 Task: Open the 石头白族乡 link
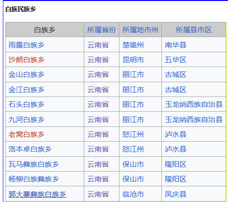click(26, 105)
